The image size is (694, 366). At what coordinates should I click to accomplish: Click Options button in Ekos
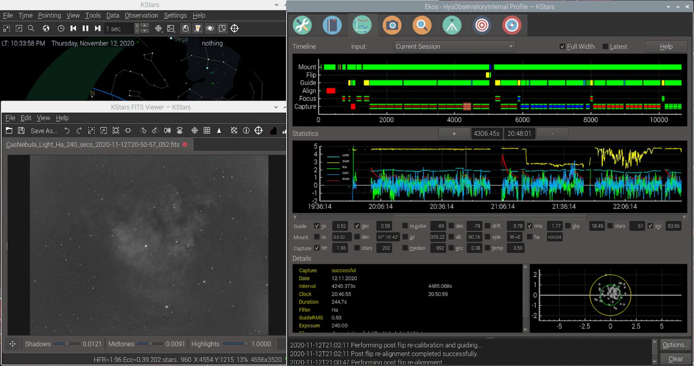675,345
